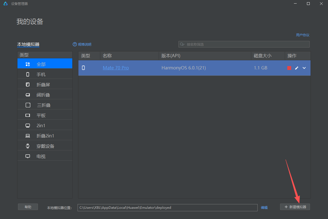Edit Mate 70 Pro with the pencil icon
The image size is (328, 219).
[x=297, y=68]
